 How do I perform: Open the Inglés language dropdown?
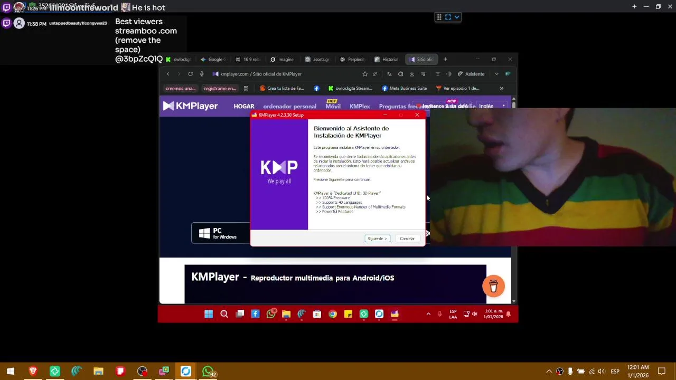(x=491, y=106)
